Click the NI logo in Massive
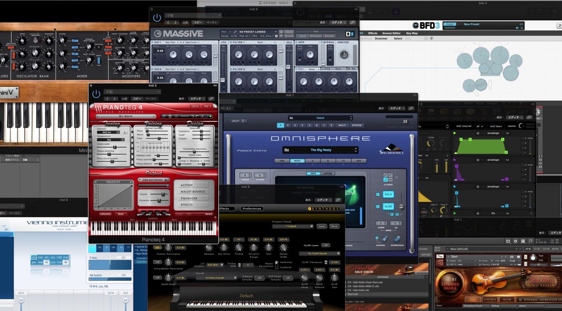 pyautogui.click(x=350, y=34)
